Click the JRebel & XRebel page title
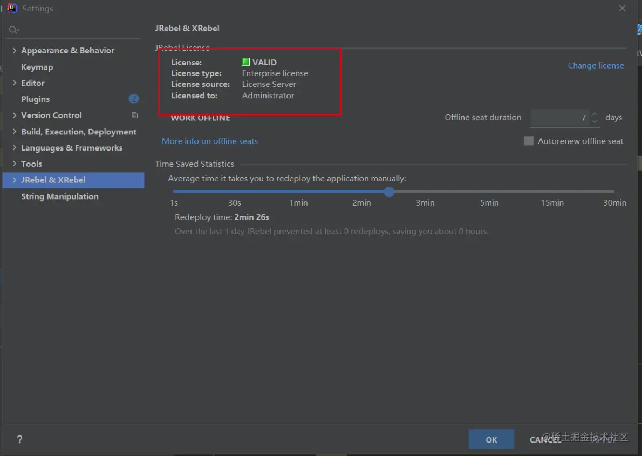 tap(187, 28)
